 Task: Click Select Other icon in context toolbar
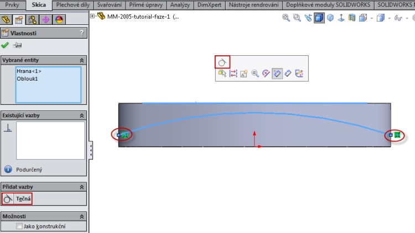[222, 73]
